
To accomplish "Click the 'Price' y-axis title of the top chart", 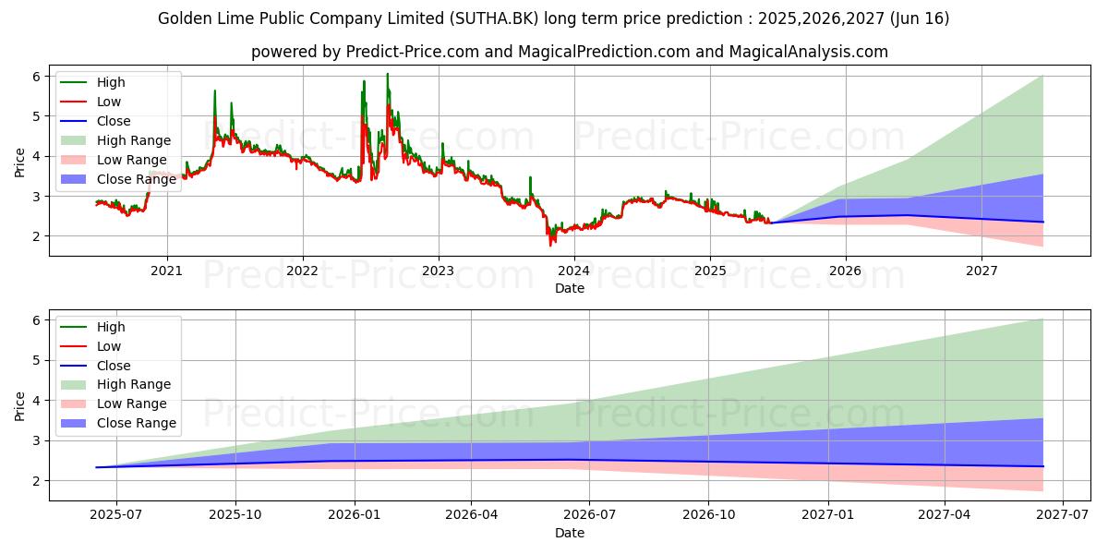I will point(20,163).
